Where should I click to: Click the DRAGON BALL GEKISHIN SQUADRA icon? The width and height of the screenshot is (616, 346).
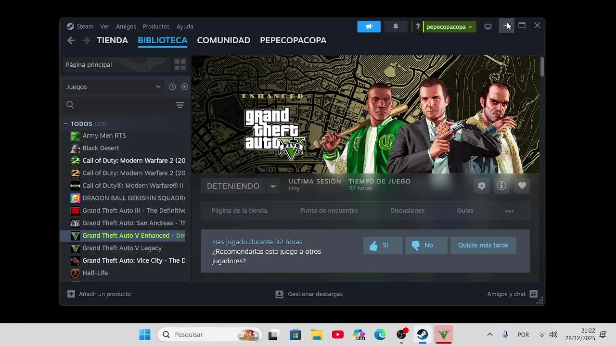(76, 198)
